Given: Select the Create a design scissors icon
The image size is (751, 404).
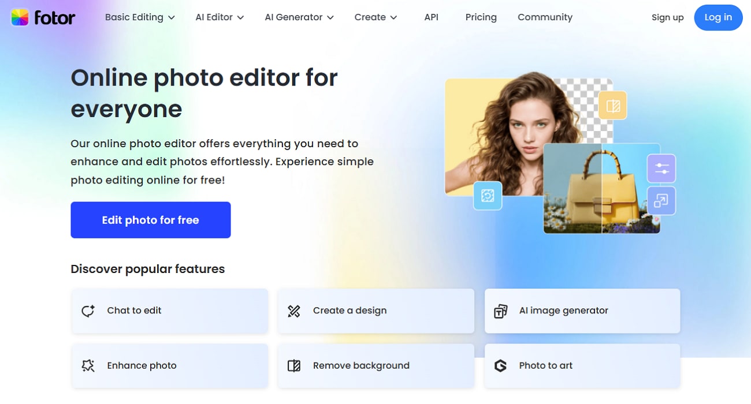Looking at the screenshot, I should coord(294,311).
